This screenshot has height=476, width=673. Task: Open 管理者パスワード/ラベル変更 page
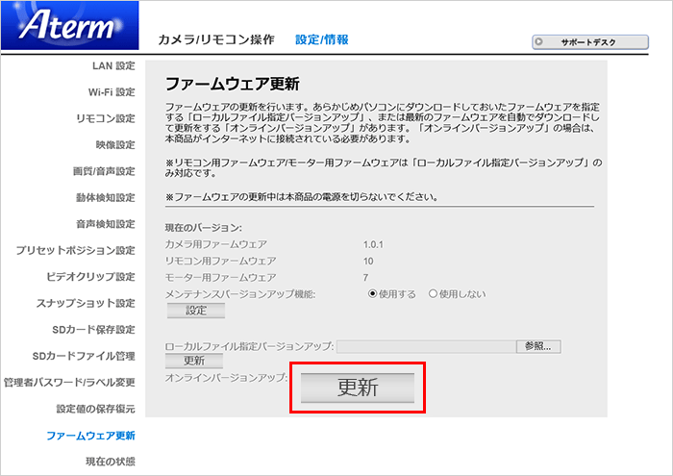tap(69, 383)
